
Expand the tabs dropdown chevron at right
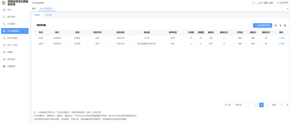(288, 9)
